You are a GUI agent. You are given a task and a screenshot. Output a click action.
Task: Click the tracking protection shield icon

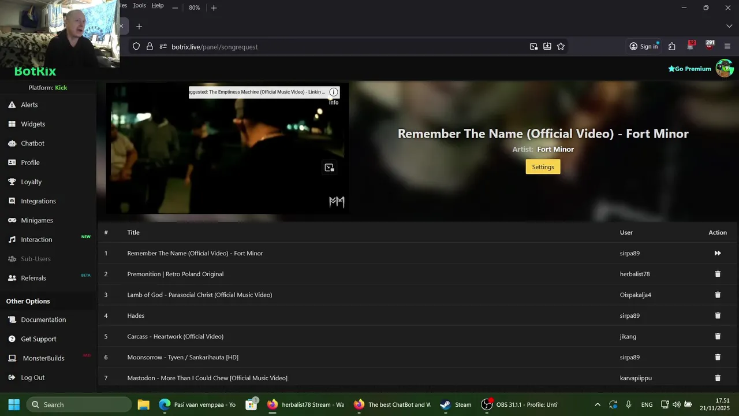136,46
